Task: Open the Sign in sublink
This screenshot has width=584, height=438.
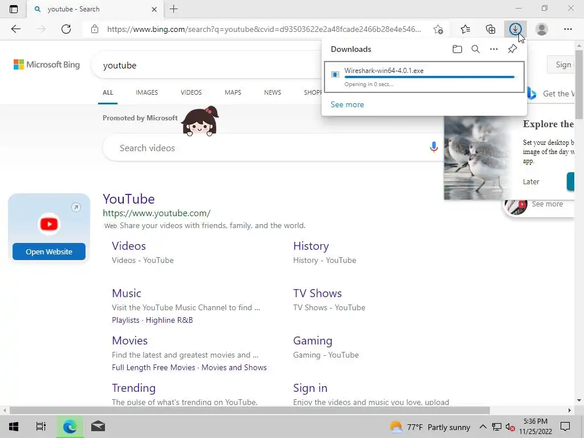Action: pyautogui.click(x=310, y=388)
